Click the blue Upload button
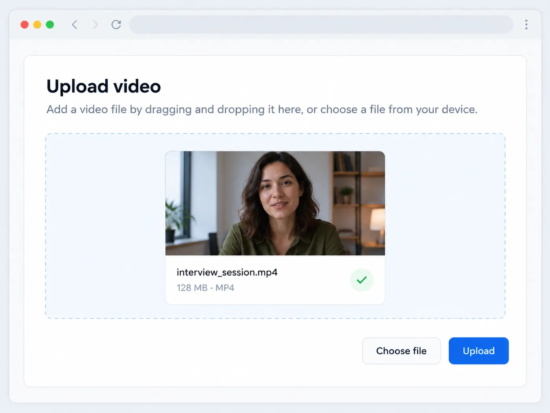Image resolution: width=550 pixels, height=413 pixels. pos(478,351)
